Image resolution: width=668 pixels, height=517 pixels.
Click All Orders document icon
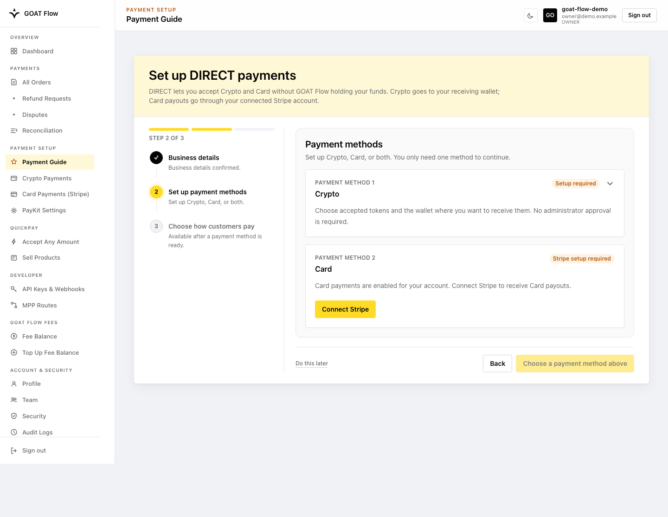click(14, 82)
